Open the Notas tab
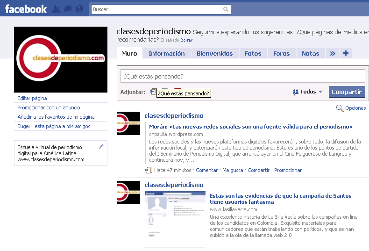Screen dimensions: 369x251 point(311,53)
